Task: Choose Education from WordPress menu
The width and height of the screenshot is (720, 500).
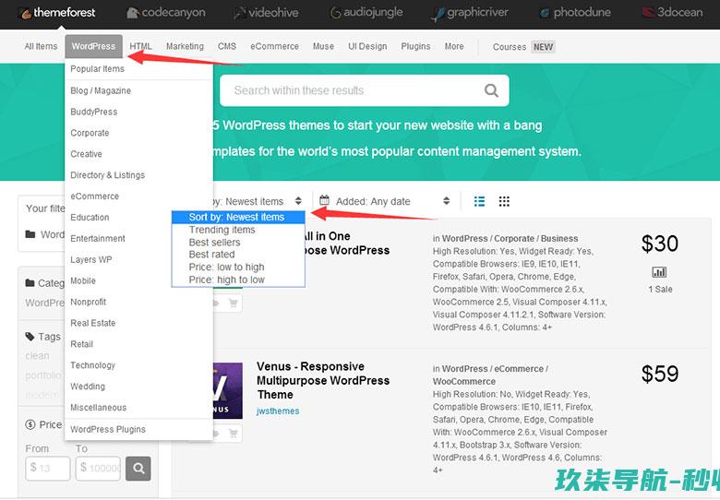Action: point(90,218)
